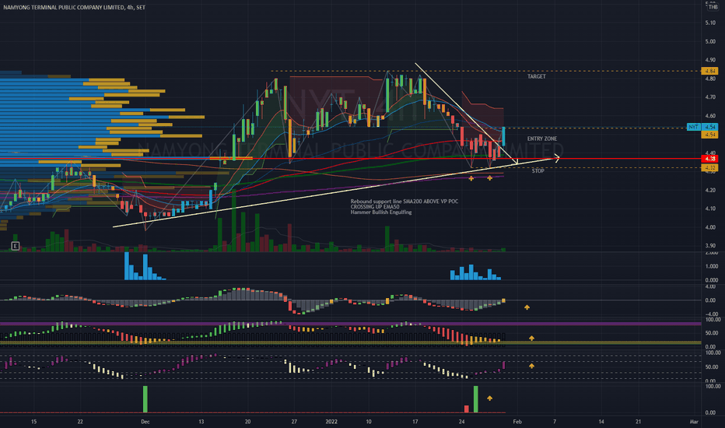This screenshot has height=428, width=725.
Task: Click the 15 date label on time axis
Action: (x=33, y=422)
